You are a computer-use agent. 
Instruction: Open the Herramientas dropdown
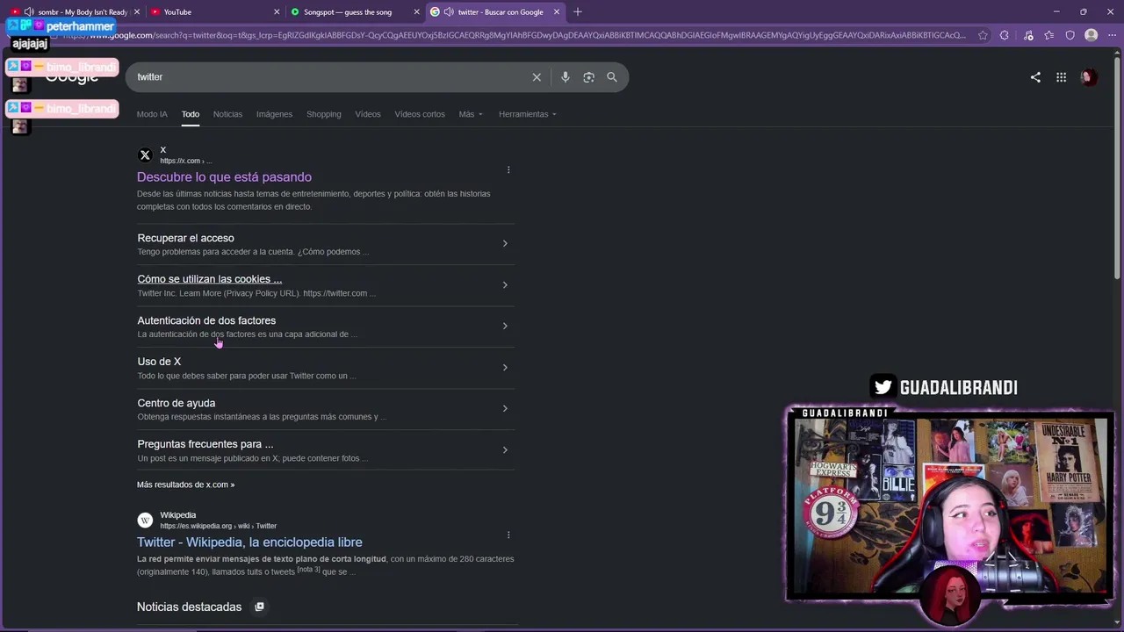pyautogui.click(x=527, y=114)
